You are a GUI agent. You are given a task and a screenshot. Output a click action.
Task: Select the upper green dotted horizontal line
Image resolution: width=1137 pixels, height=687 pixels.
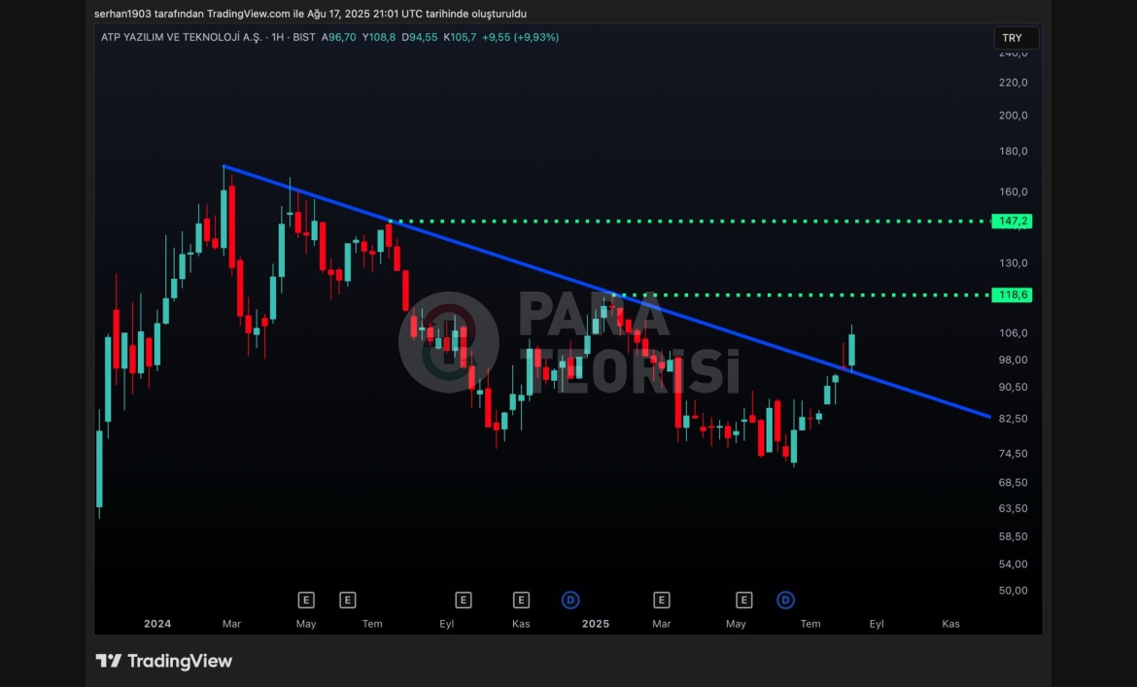coord(680,222)
